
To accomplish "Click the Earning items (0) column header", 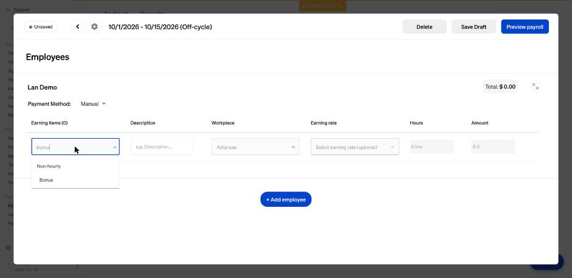I will [49, 123].
